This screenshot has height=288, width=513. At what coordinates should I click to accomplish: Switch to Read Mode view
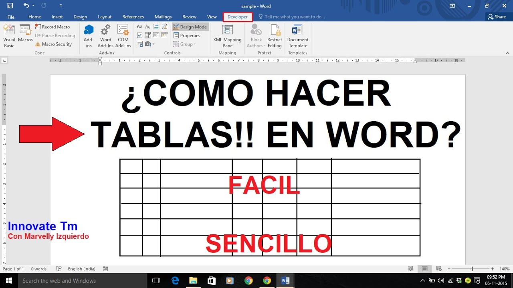[410, 269]
